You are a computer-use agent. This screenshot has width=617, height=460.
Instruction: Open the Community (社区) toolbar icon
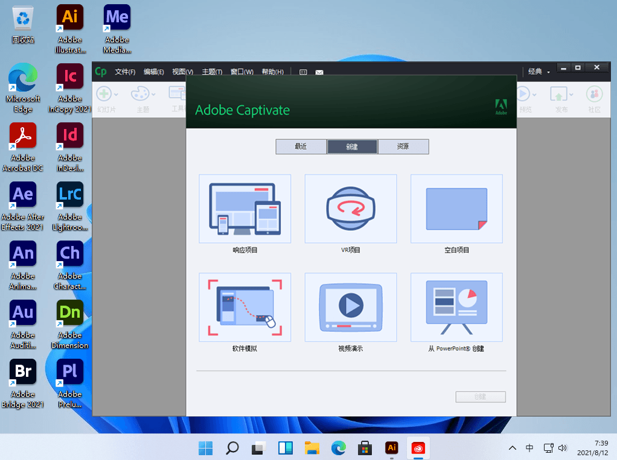594,94
